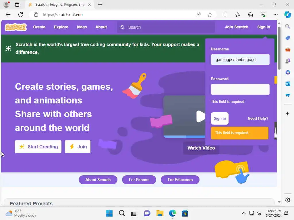Click Join Scratch link
The height and width of the screenshot is (220, 294).
pyautogui.click(x=237, y=27)
